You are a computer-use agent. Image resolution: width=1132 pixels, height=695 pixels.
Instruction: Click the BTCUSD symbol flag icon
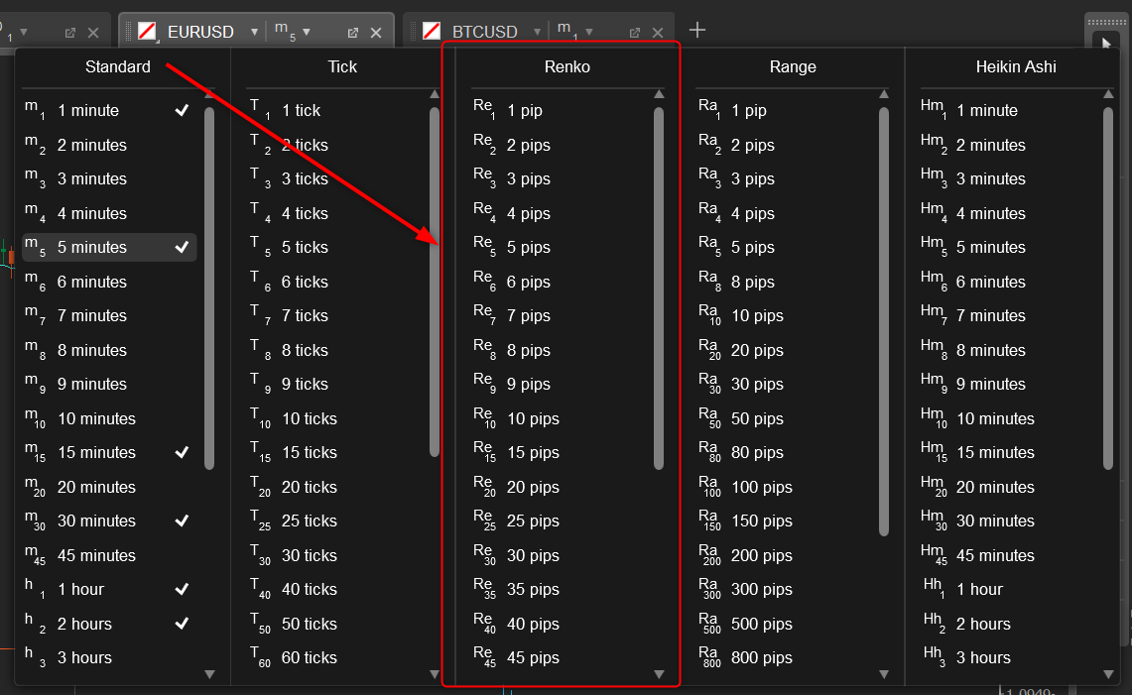coord(432,32)
